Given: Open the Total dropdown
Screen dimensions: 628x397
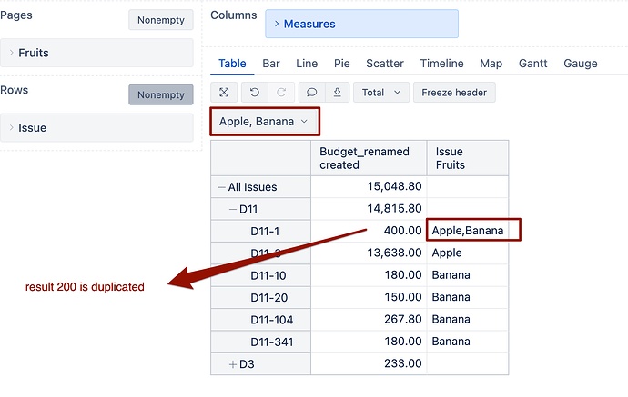Looking at the screenshot, I should (x=380, y=93).
